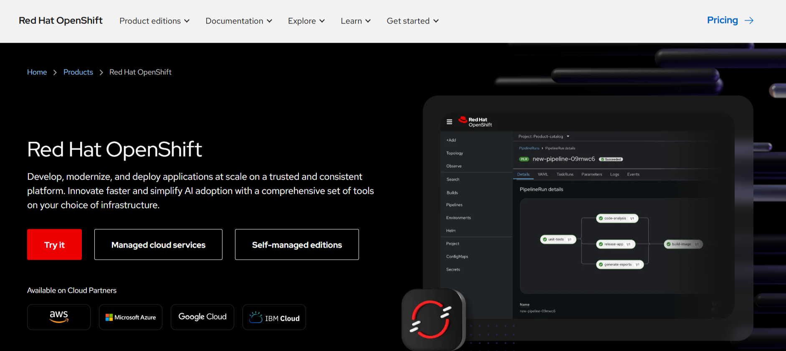Image resolution: width=786 pixels, height=351 pixels.
Task: Open Builds in the console preview sidebar
Action: (452, 193)
